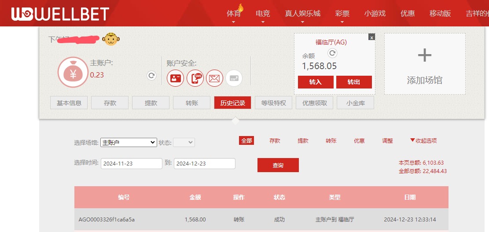Click the plus sign to add venue
Image resolution: width=489 pixels, height=232 pixels.
424,55
